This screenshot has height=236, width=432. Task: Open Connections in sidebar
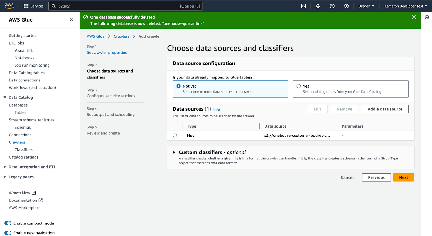click(x=20, y=135)
